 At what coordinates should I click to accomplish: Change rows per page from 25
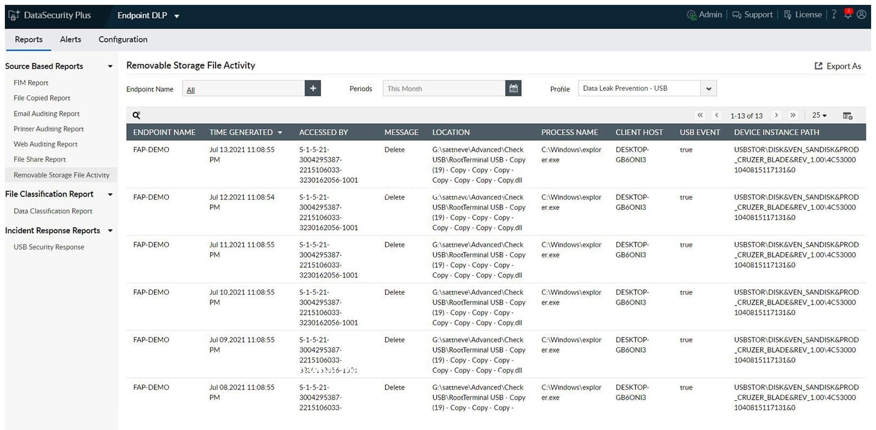(x=819, y=115)
